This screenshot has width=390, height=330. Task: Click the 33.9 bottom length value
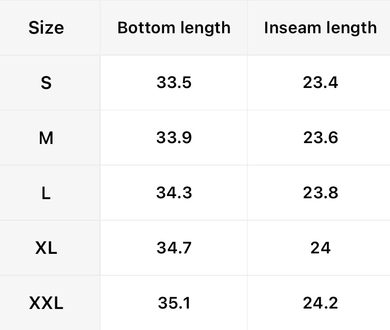[x=174, y=138]
